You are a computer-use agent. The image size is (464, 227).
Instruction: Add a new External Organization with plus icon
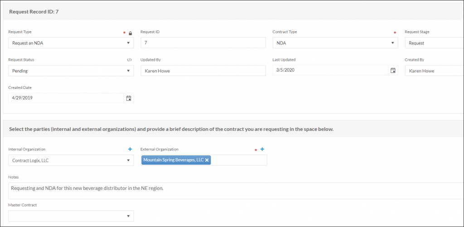[x=262, y=149]
